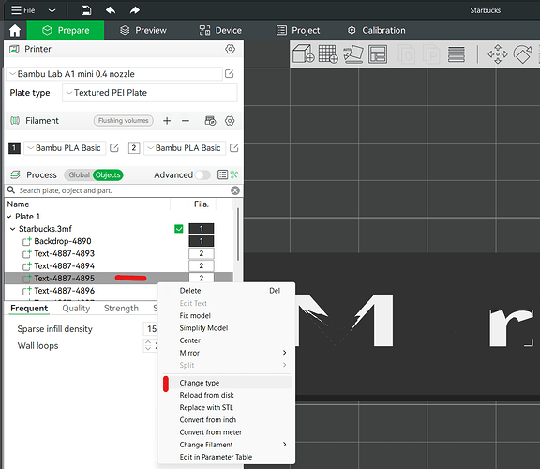
Task: Toggle the Advanced mode switch
Action: coord(202,175)
